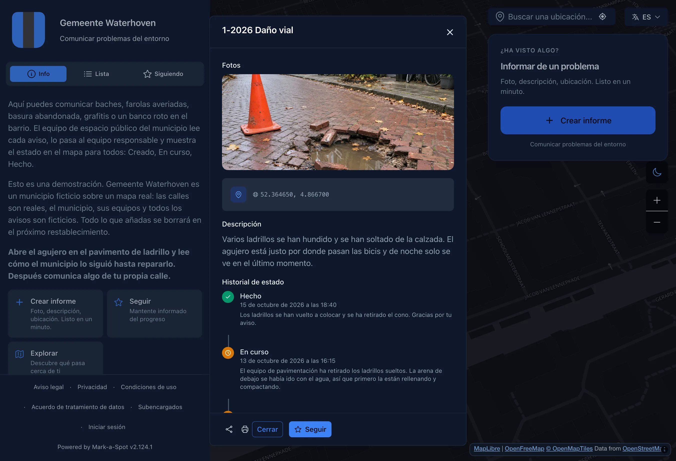The image size is (676, 461).
Task: Click the share icon in report footer
Action: (x=229, y=429)
